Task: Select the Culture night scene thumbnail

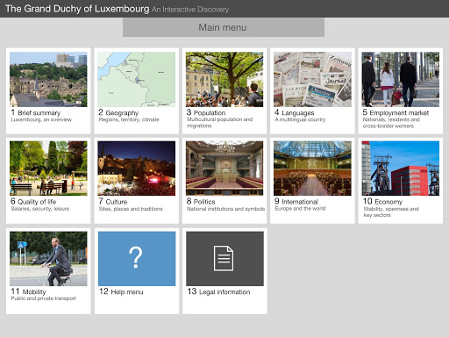Action: pos(137,168)
